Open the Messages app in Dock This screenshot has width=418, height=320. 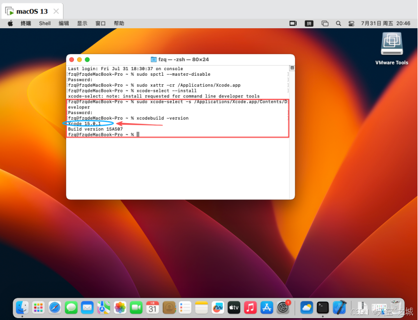pyautogui.click(x=71, y=308)
